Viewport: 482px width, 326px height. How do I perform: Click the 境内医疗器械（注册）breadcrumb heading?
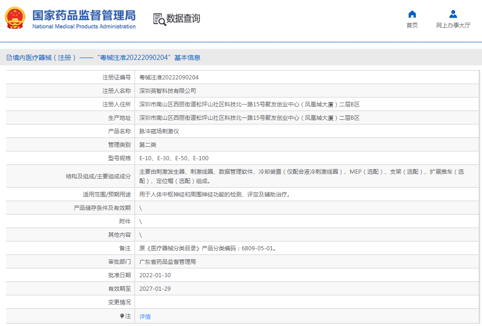pos(44,58)
